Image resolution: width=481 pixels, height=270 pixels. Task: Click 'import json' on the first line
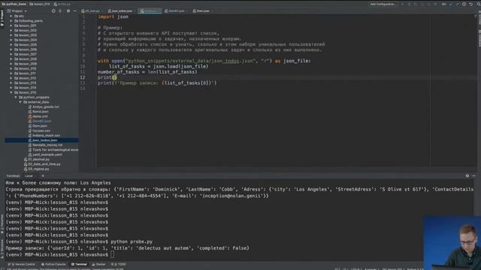tap(113, 16)
